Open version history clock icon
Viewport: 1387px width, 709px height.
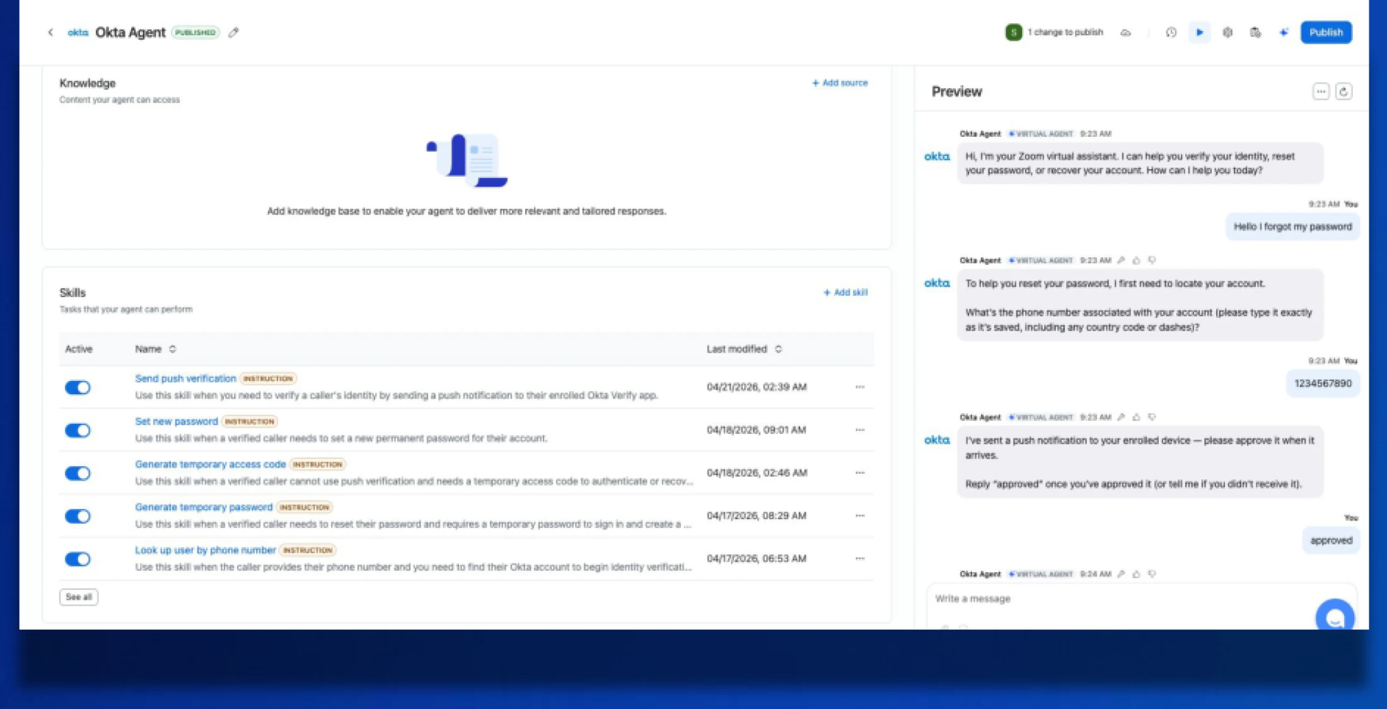coord(1171,32)
